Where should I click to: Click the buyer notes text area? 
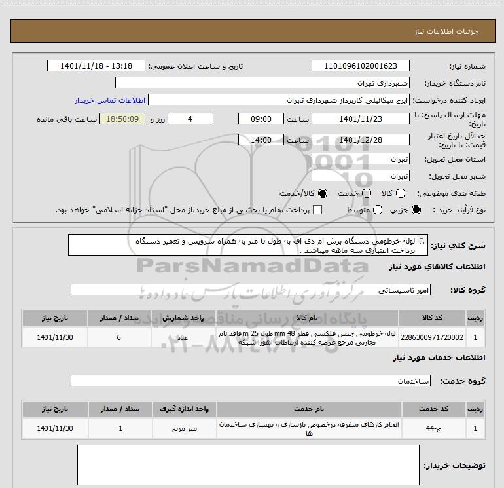pos(248,465)
